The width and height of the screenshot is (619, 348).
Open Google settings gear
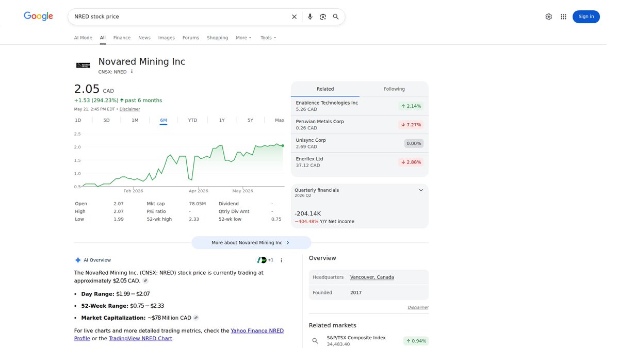coord(548,16)
